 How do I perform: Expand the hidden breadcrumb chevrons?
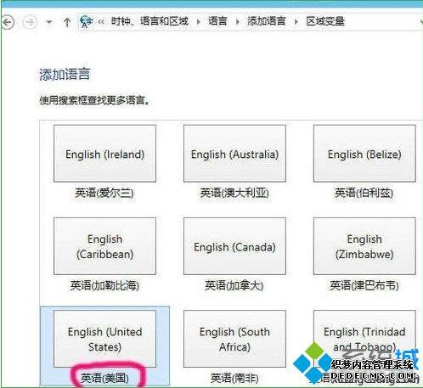(x=101, y=21)
